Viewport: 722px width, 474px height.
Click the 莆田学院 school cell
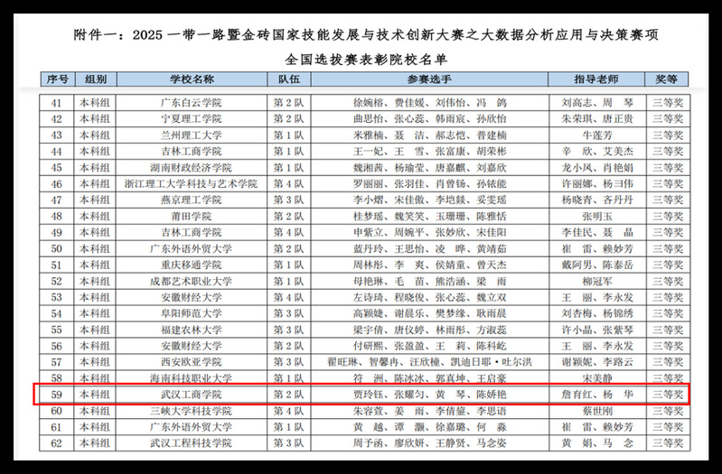click(191, 217)
